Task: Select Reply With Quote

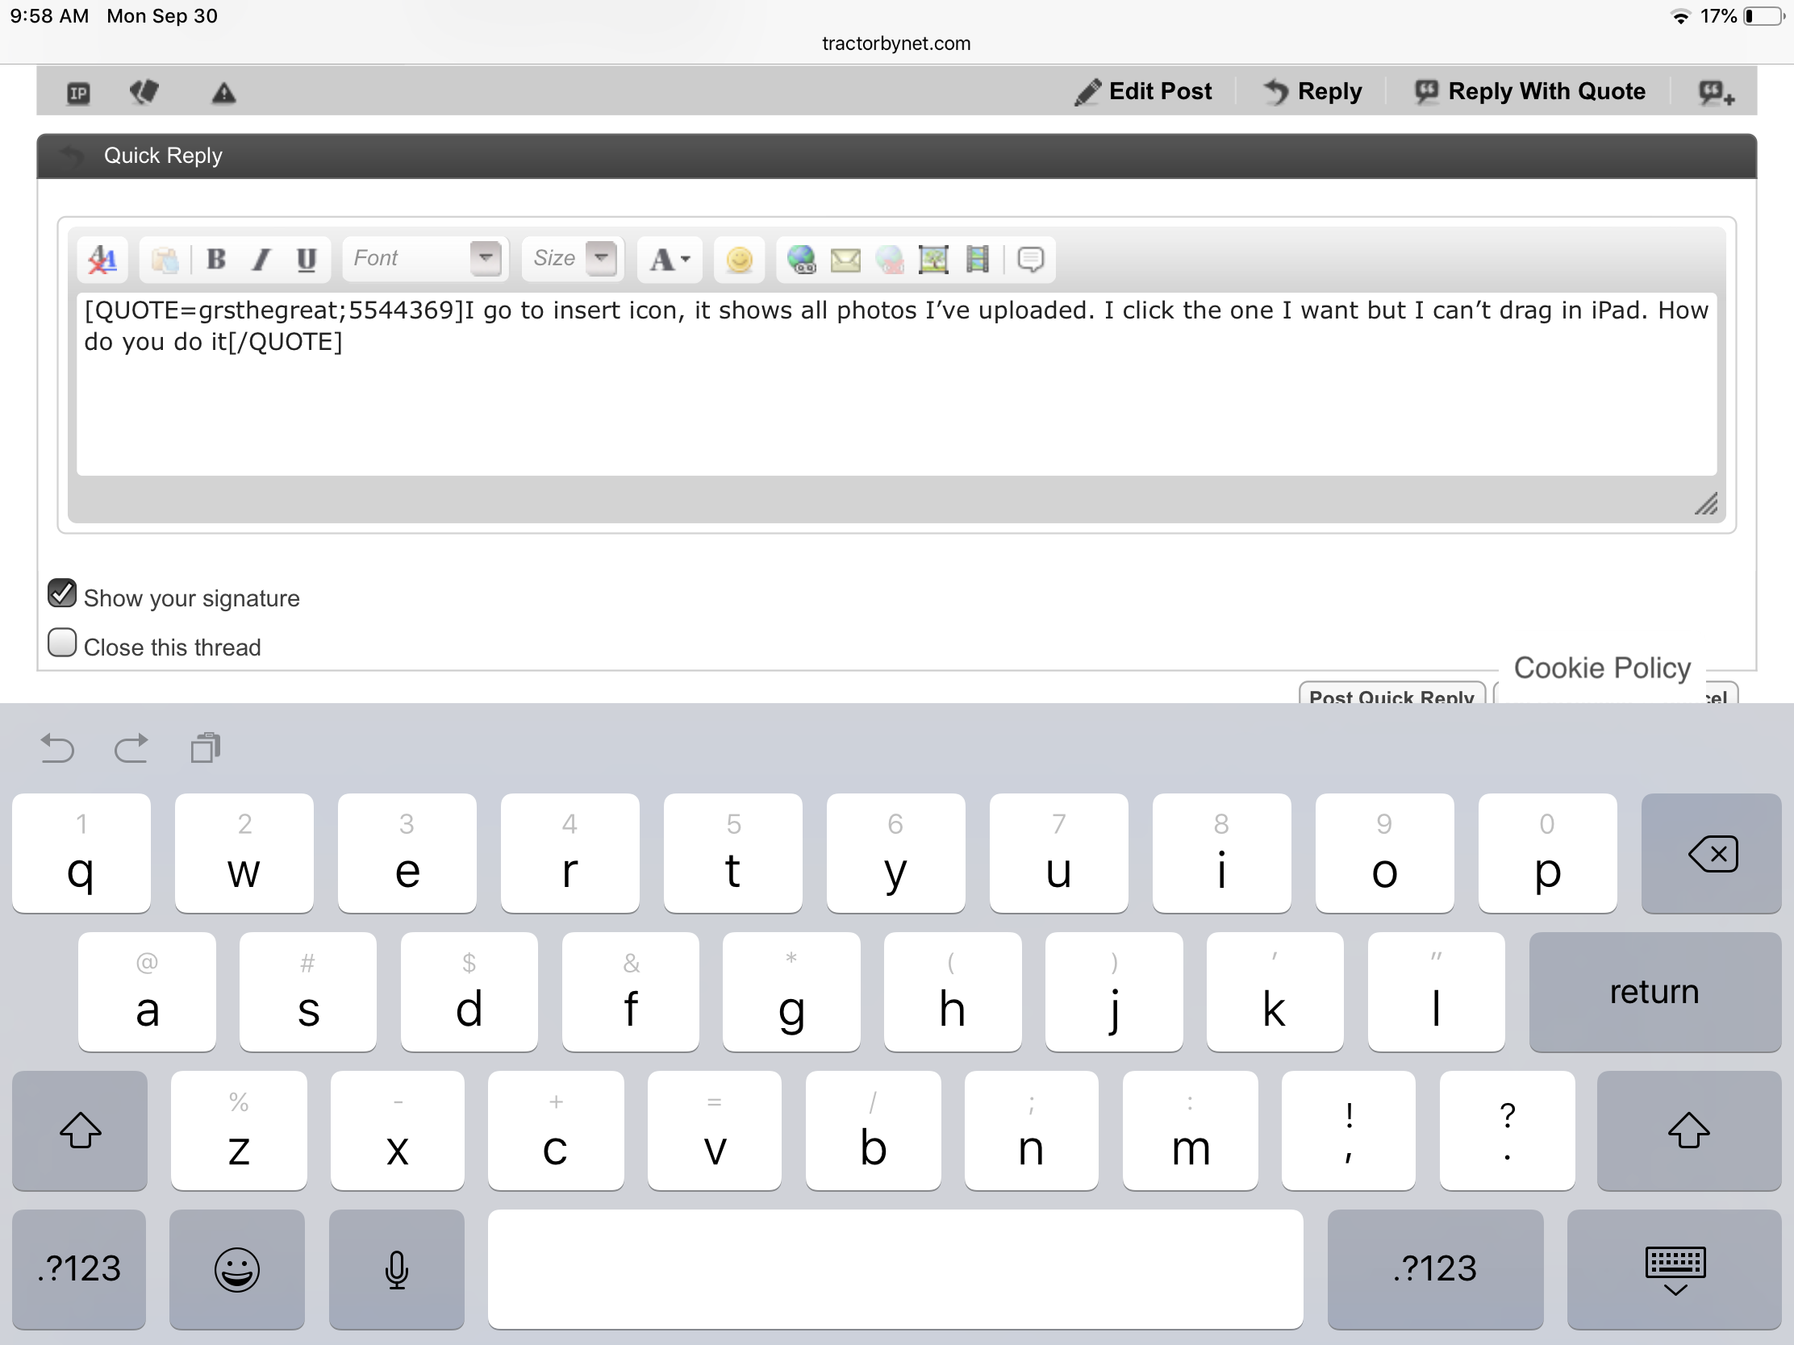Action: [x=1530, y=91]
